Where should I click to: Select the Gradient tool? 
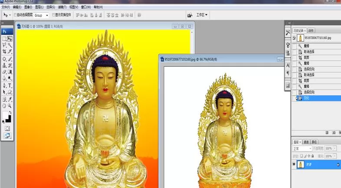(10, 71)
